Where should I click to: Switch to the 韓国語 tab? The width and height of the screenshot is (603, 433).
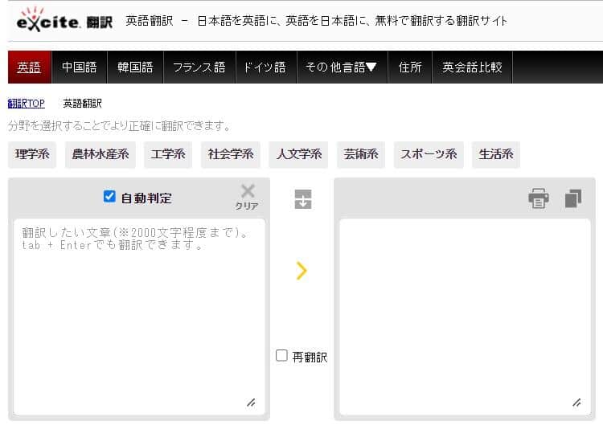point(134,67)
